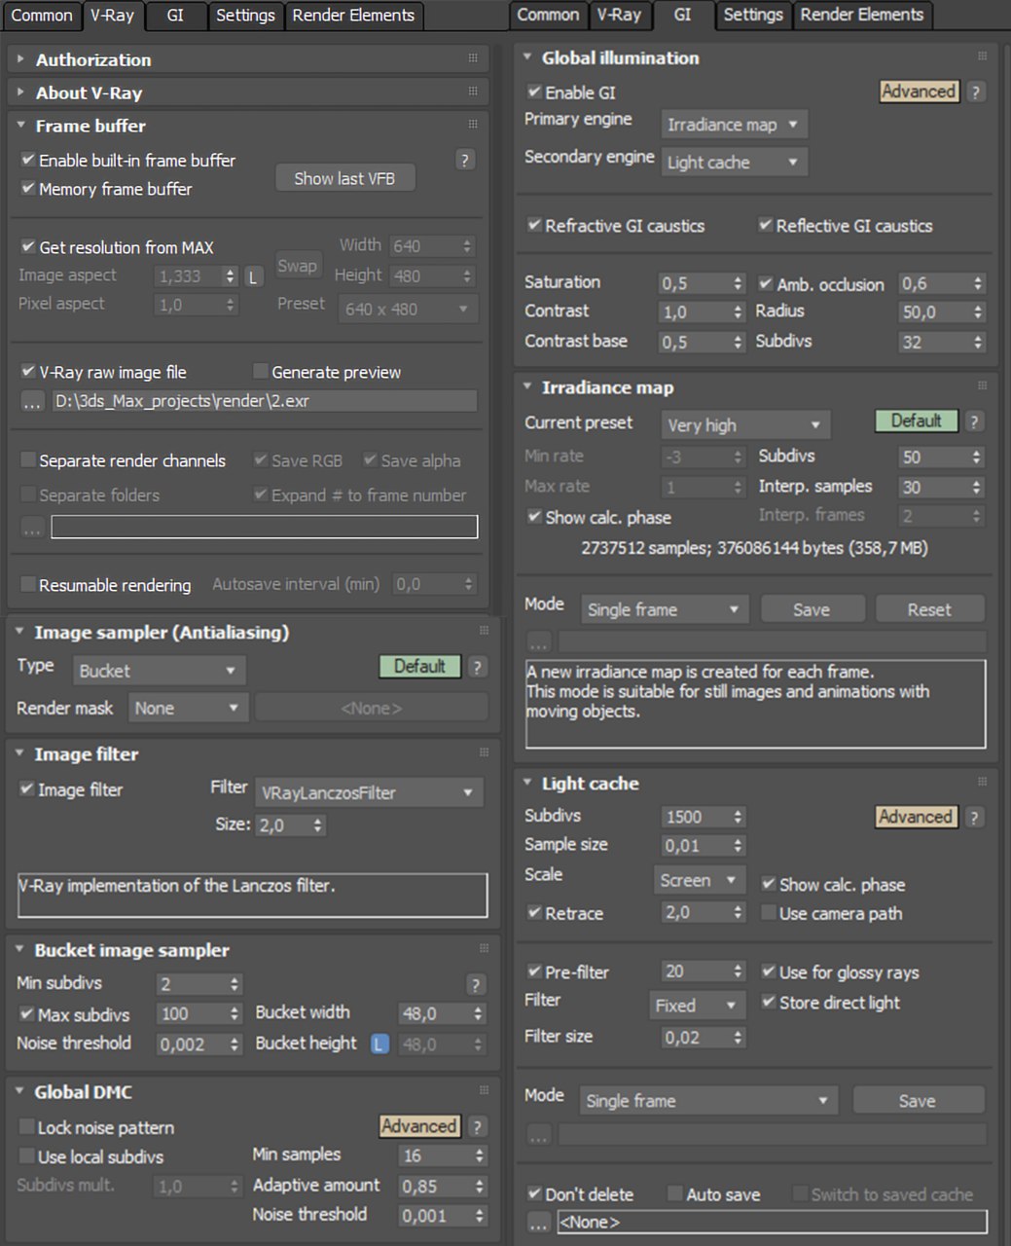Open Current preset Very high dropdown
Viewport: 1011px width, 1246px height.
click(x=744, y=424)
